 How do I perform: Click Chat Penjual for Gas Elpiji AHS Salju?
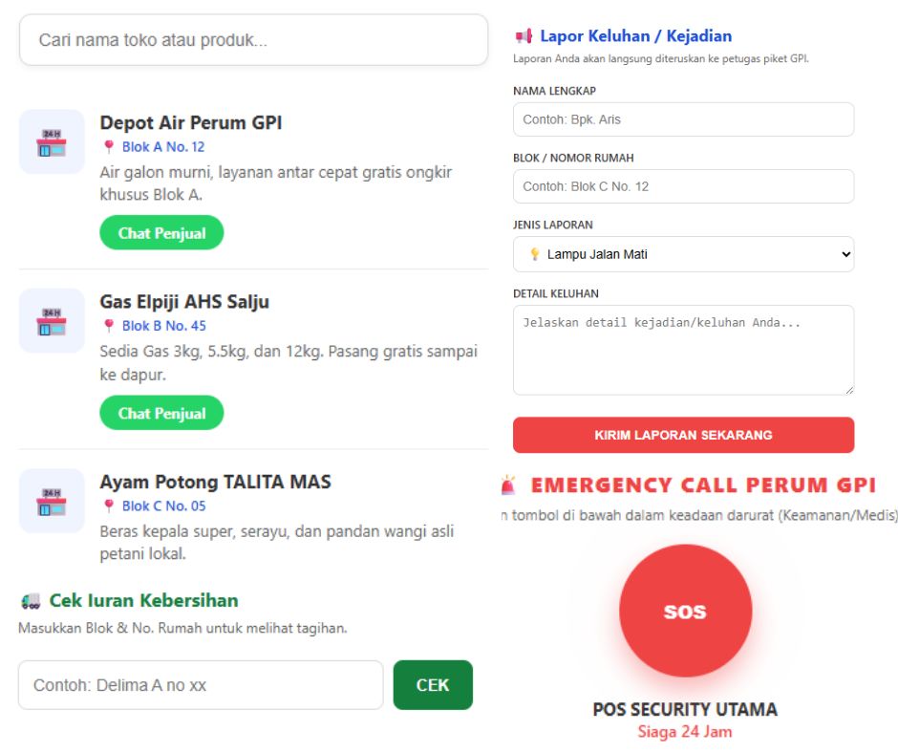(x=160, y=413)
